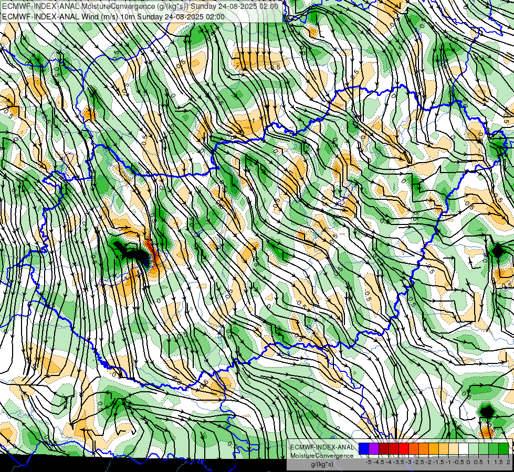Select the legend swatch between -3 and -2.5
Image resolution: width=514 pixels, height=472 pixels.
pos(414,449)
